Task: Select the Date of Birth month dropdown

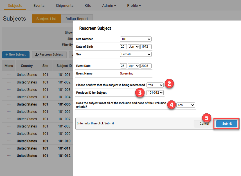Action: (x=134, y=47)
